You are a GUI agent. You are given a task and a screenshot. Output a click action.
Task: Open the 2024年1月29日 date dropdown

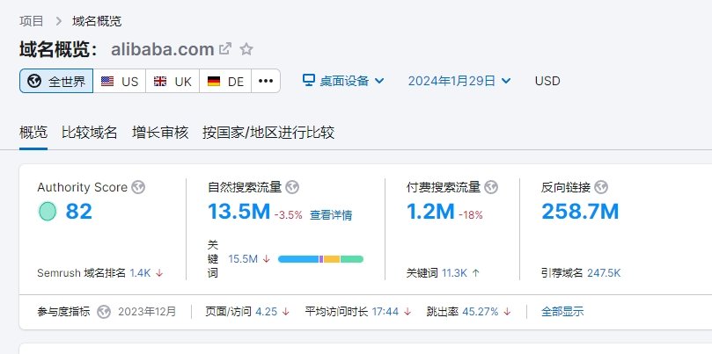pyautogui.click(x=459, y=81)
